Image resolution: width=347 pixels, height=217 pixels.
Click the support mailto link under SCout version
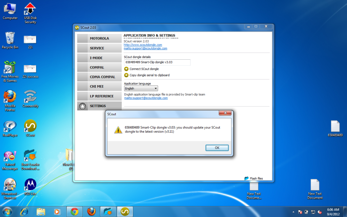tap(145, 48)
